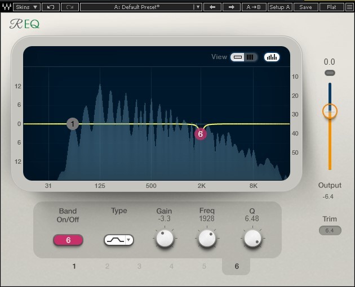Switch to band 5 tab

tap(204, 266)
